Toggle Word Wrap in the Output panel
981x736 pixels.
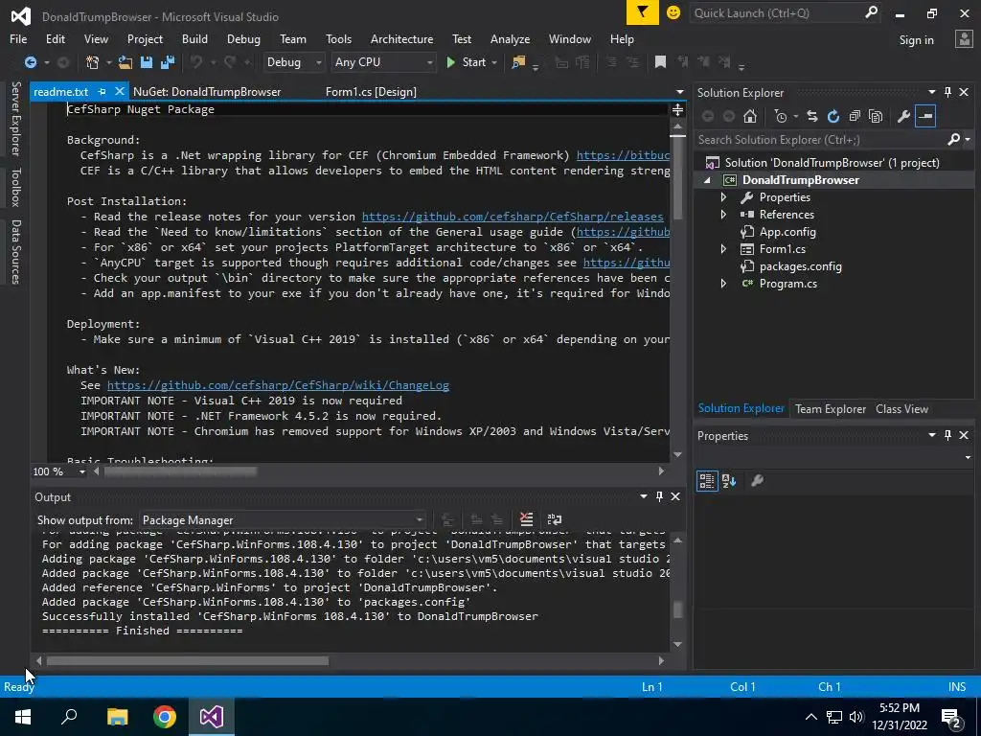555,519
